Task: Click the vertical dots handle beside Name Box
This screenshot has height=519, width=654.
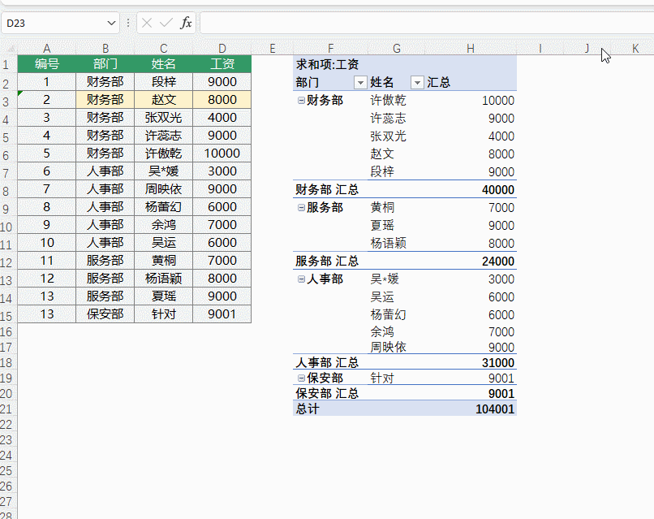Action: click(128, 23)
